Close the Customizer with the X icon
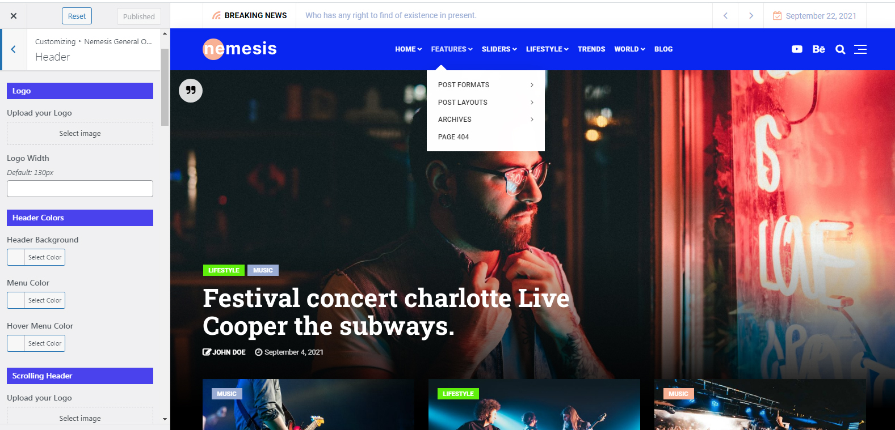The height and width of the screenshot is (430, 895). (x=14, y=16)
